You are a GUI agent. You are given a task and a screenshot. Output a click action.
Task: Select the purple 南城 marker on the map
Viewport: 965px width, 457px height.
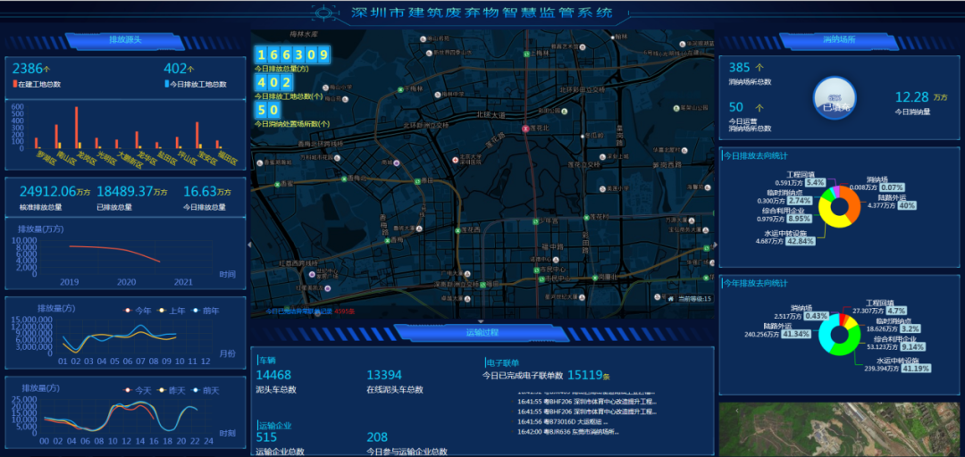tap(397, 163)
